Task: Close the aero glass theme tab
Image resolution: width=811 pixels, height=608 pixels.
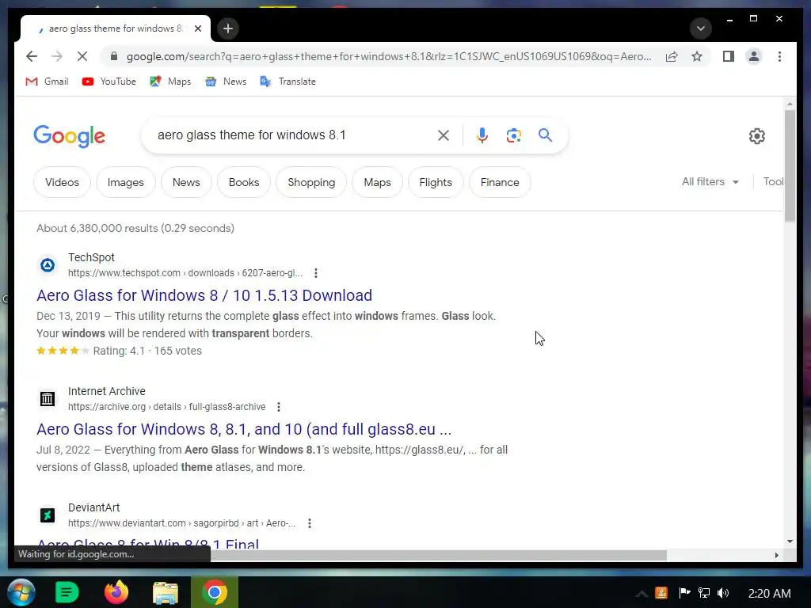Action: click(197, 28)
